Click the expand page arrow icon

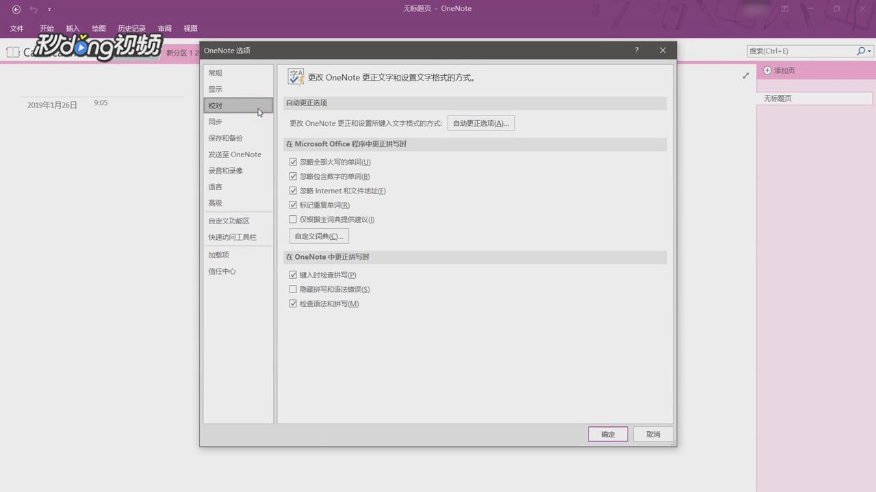point(746,75)
